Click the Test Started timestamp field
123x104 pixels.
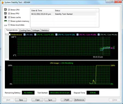(x=60, y=93)
